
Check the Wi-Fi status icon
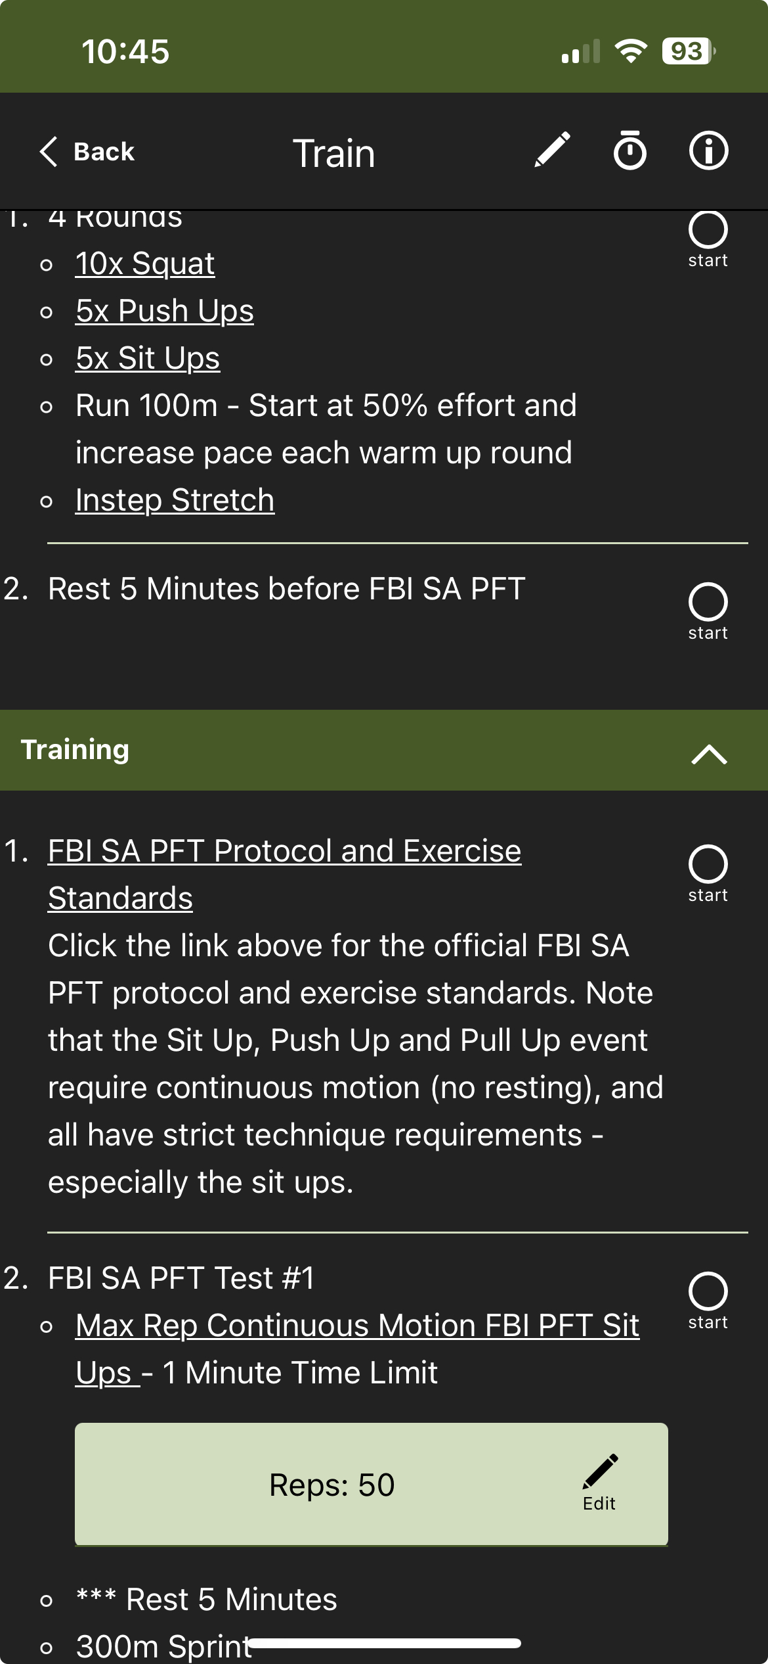coord(631,51)
